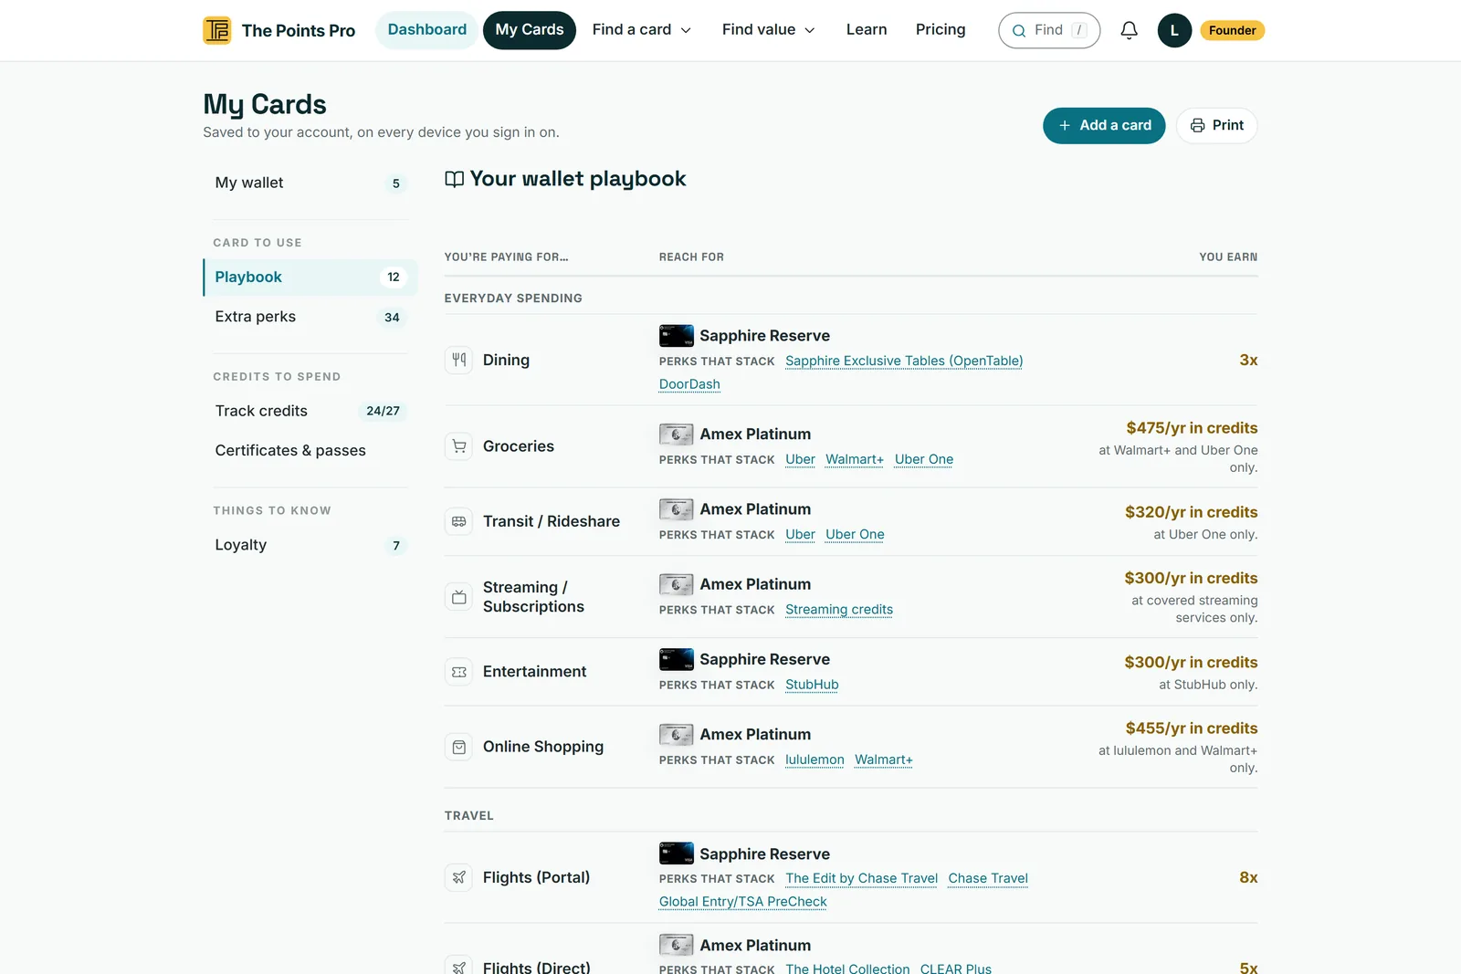The height and width of the screenshot is (974, 1461).
Task: Expand the Find a card dropdown
Action: pyautogui.click(x=642, y=30)
